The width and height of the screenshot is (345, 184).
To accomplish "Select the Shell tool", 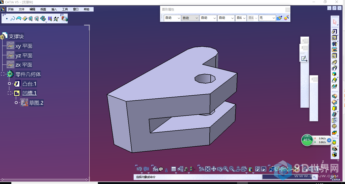I will click(334, 114).
